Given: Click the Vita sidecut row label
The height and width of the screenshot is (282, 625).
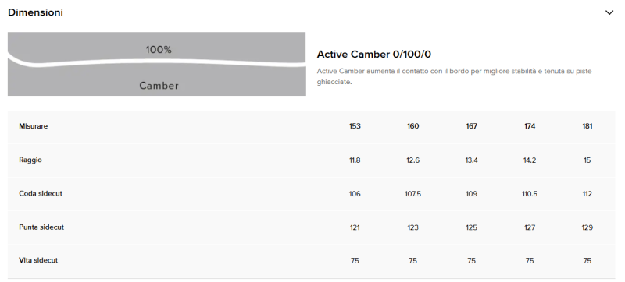Looking at the screenshot, I should 38,260.
